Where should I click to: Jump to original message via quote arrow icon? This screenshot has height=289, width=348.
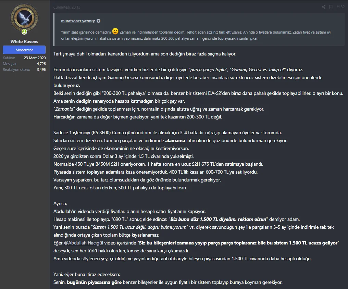click(98, 20)
